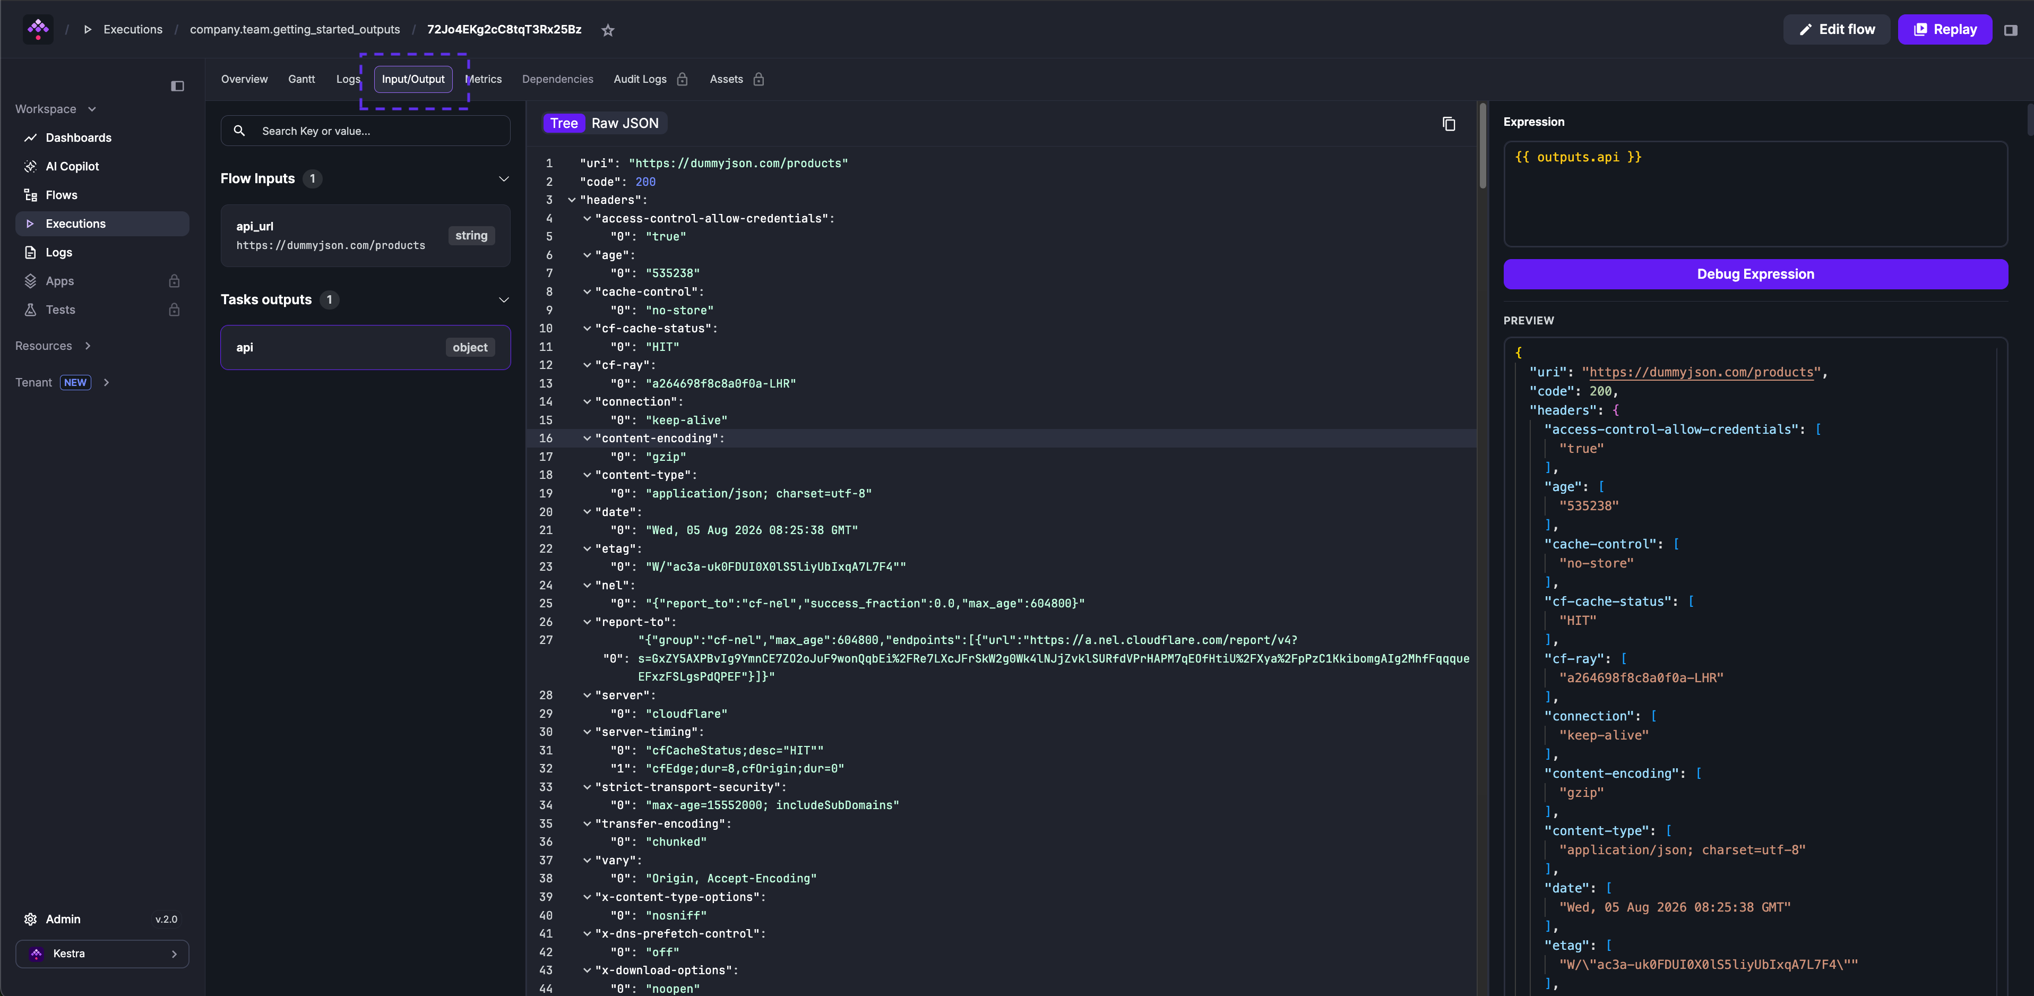This screenshot has width=2034, height=996.
Task: Select the Input/Output tab
Action: (413, 79)
